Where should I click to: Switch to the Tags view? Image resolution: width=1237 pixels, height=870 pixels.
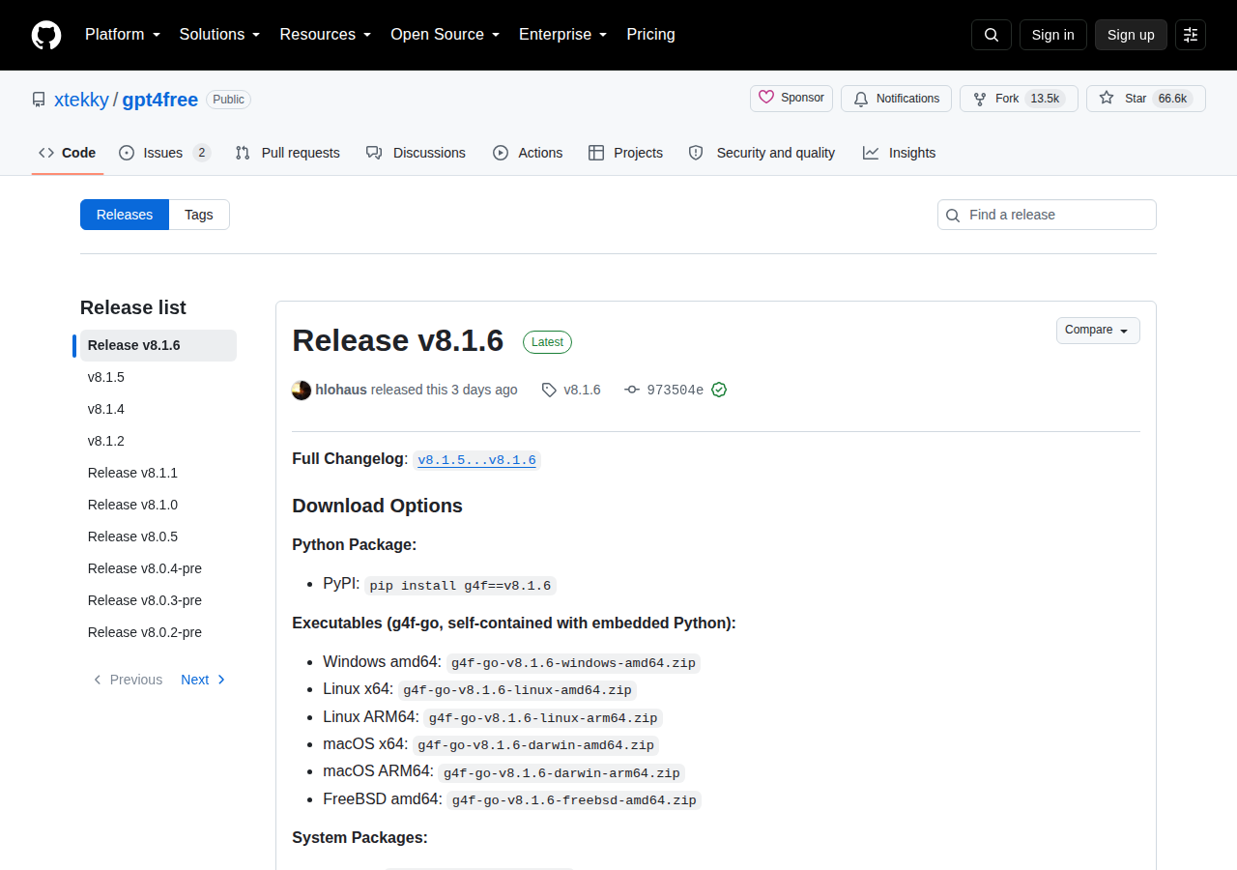pos(199,215)
